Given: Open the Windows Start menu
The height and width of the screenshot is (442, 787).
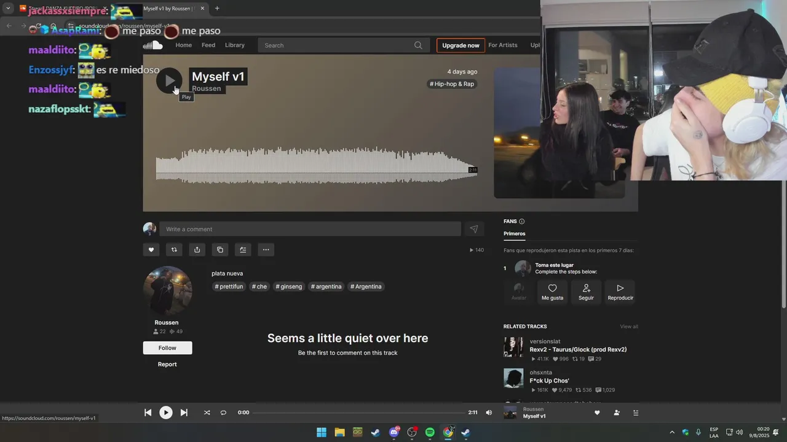Looking at the screenshot, I should click(x=322, y=432).
